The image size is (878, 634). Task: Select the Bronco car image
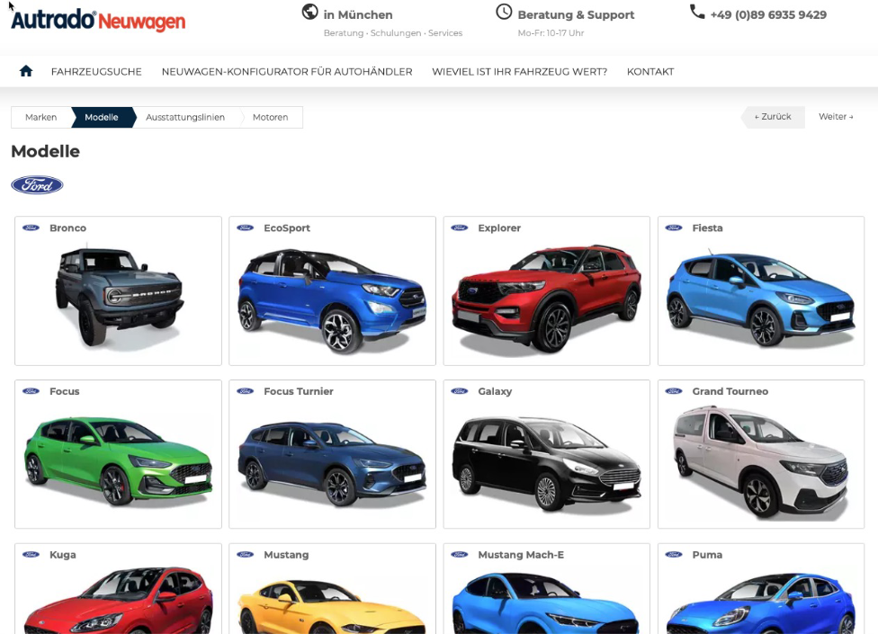click(x=120, y=297)
